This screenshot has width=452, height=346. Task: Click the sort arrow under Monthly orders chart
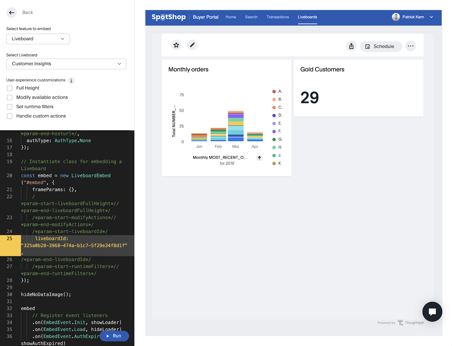tap(259, 158)
